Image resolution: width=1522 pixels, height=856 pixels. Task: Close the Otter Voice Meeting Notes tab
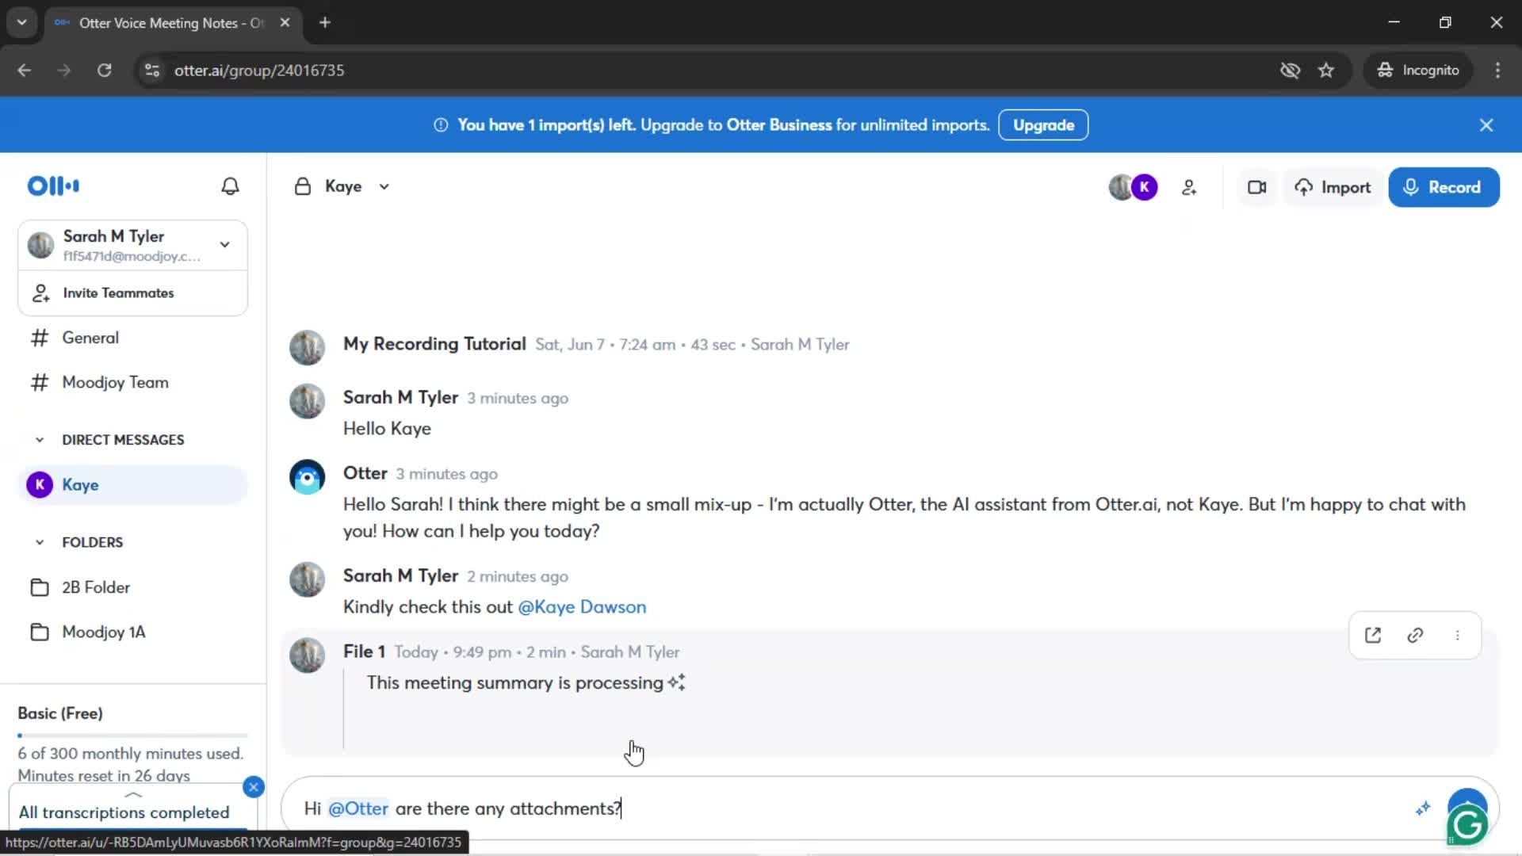point(285,23)
